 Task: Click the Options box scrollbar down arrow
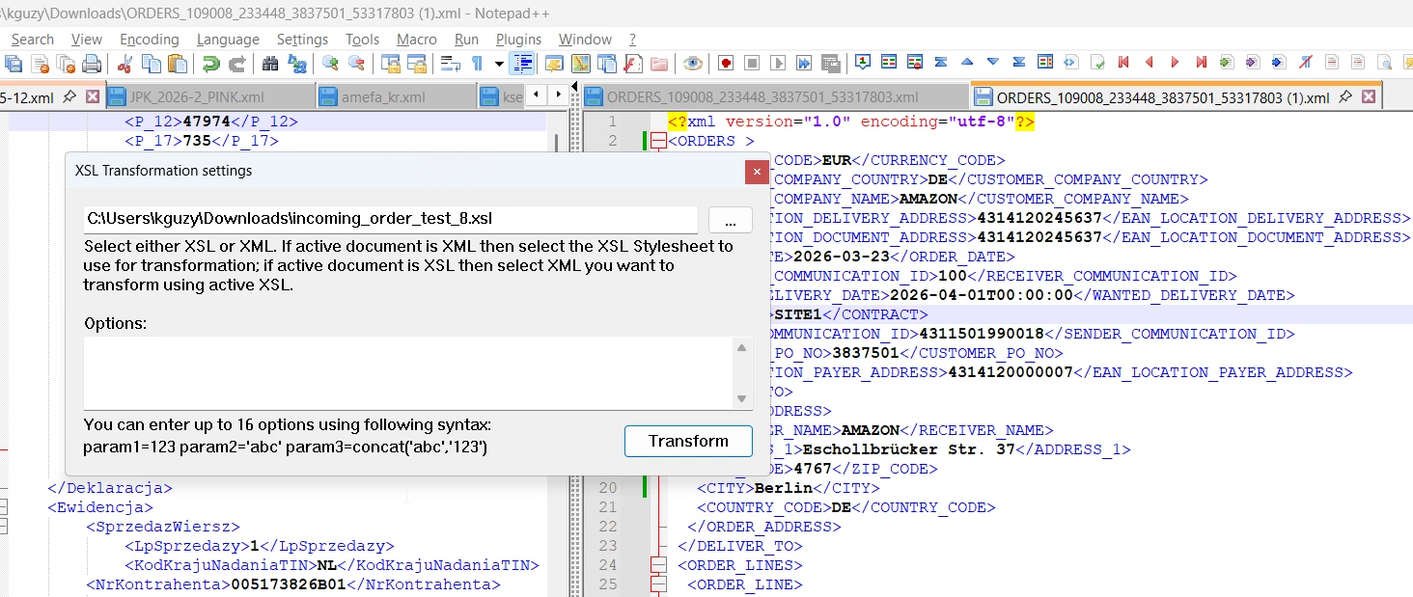742,399
